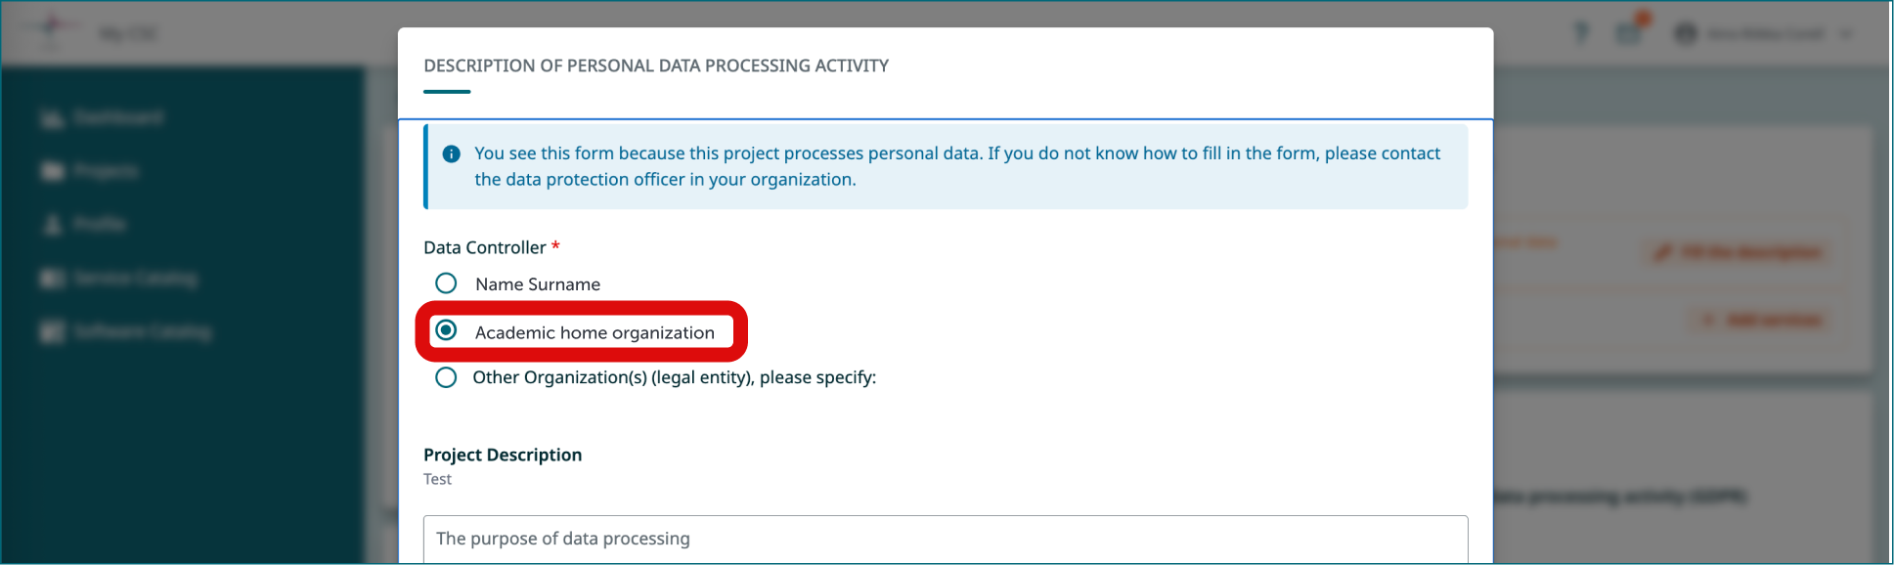Select the Projects folder icon
The image size is (1894, 565).
pyautogui.click(x=52, y=170)
